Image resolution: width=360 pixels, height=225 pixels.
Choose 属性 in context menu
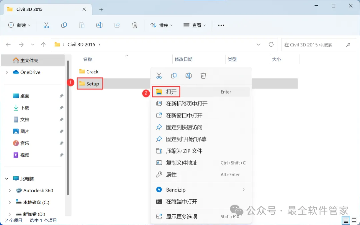point(201,175)
